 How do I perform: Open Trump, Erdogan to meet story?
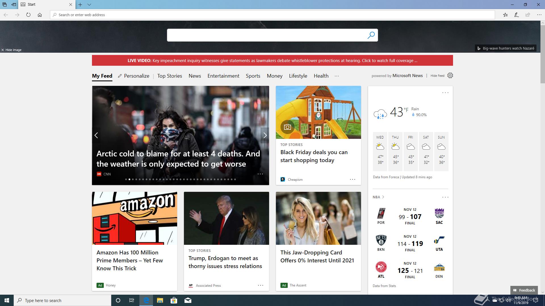click(x=225, y=262)
